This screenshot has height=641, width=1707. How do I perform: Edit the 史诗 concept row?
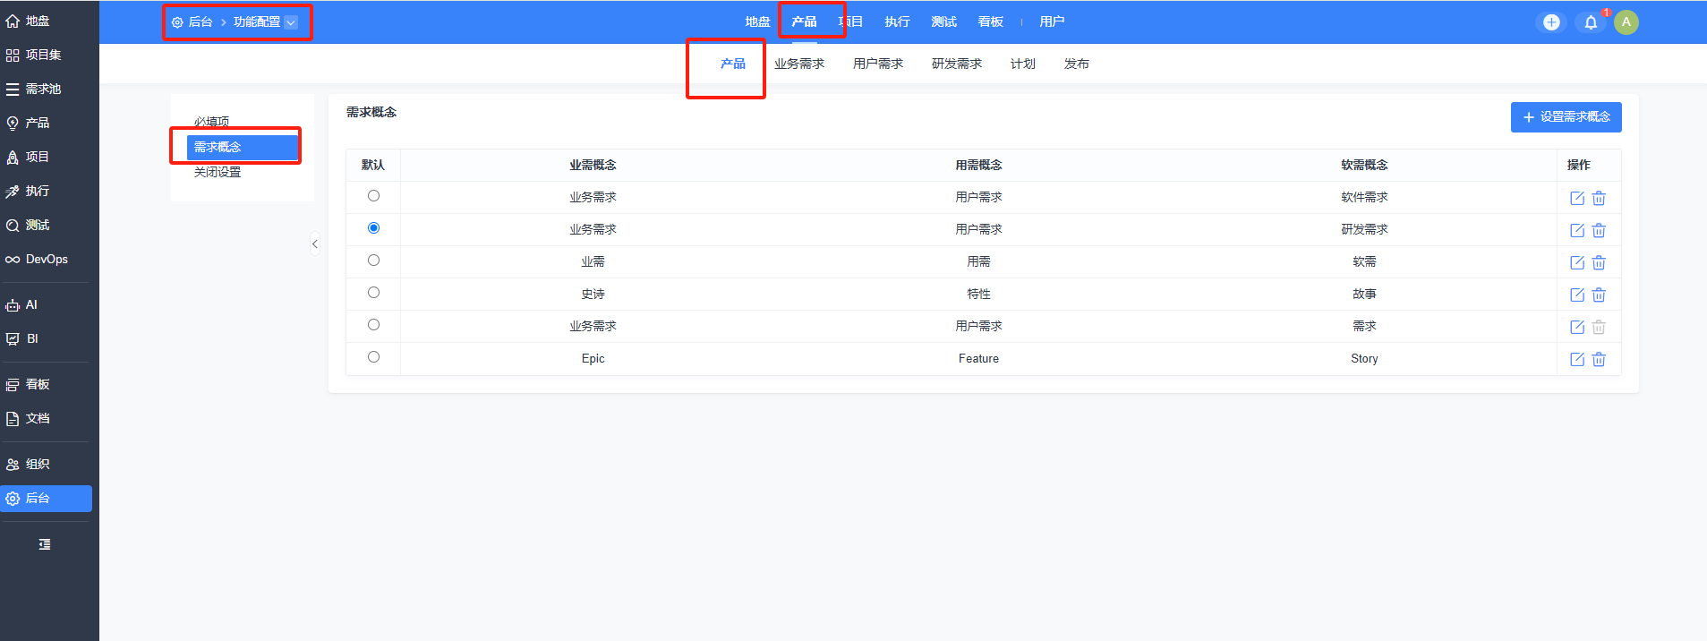[x=1577, y=295]
